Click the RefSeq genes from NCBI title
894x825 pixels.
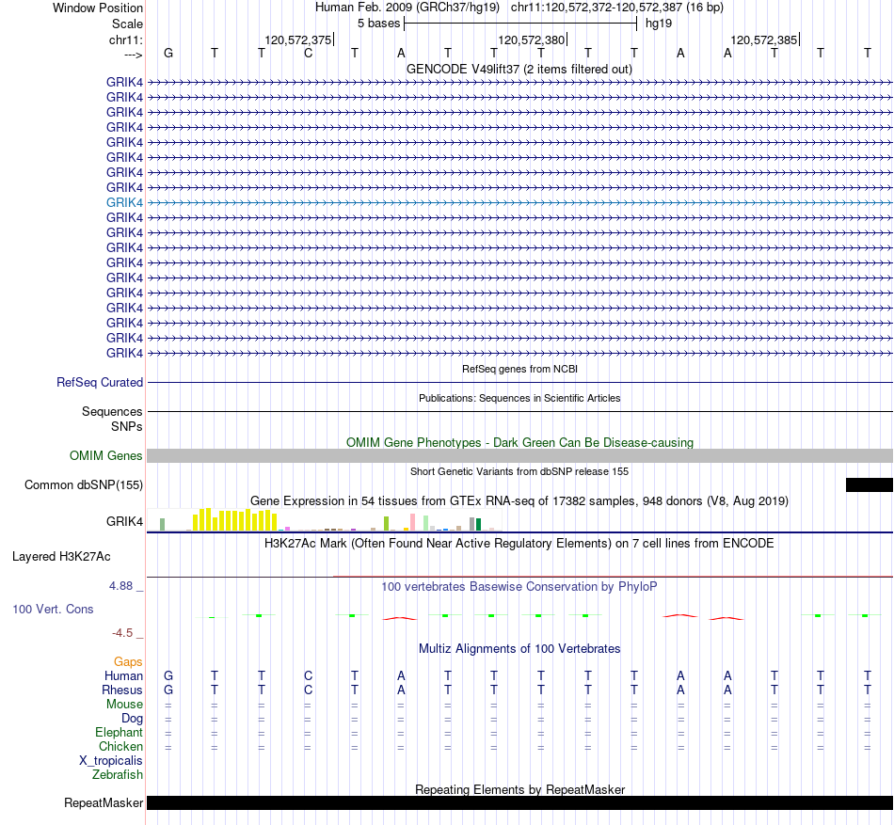point(519,369)
